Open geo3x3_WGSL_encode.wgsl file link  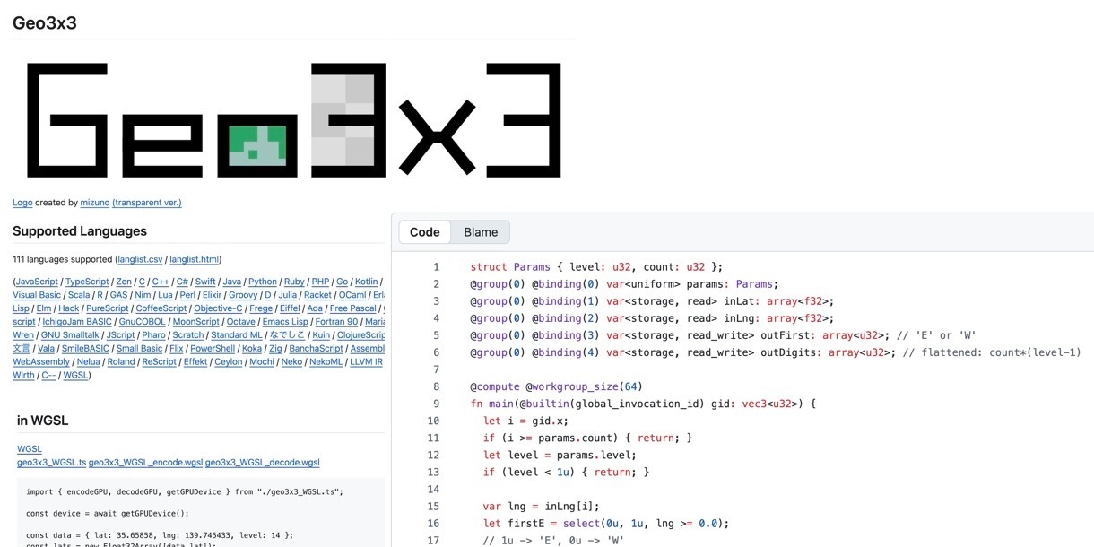(145, 463)
